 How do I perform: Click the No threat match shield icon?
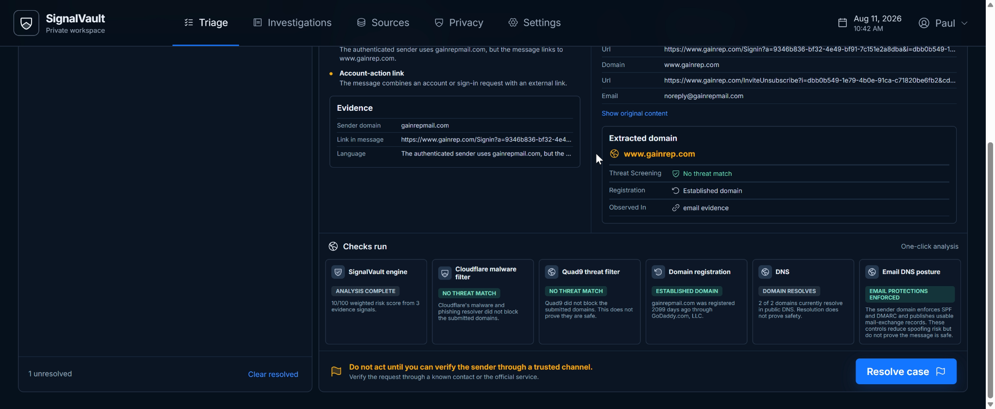coord(675,174)
